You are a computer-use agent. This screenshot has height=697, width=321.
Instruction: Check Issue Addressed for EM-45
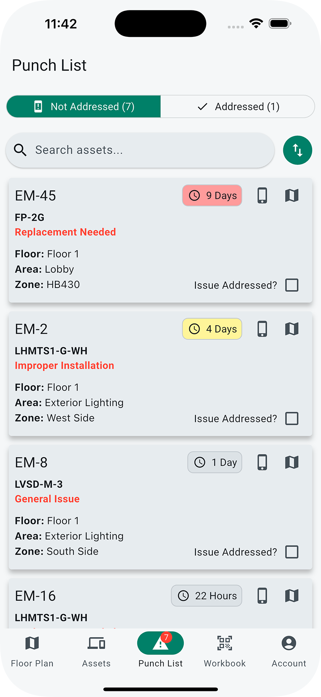point(292,285)
